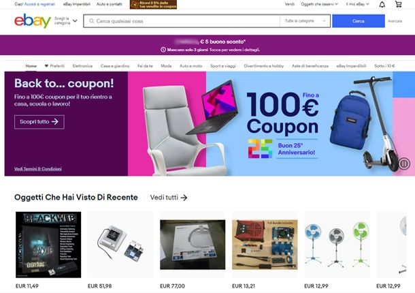This screenshot has width=415, height=293.
Task: Open the Tutte le categorie dropdown
Action: click(x=305, y=21)
